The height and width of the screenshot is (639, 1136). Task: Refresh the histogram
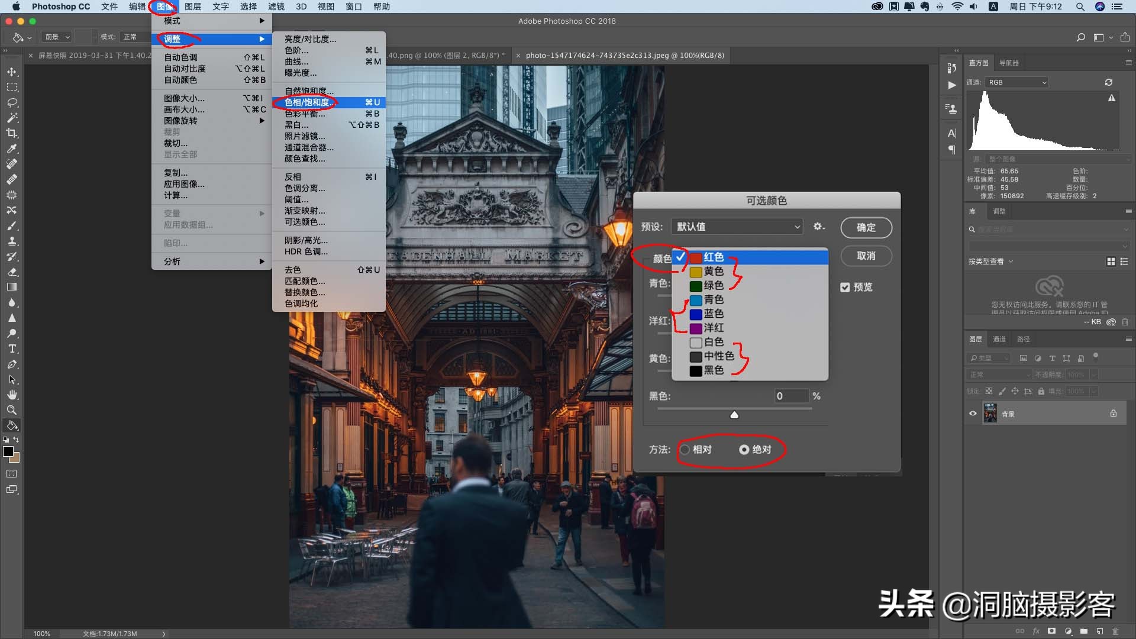coord(1109,82)
